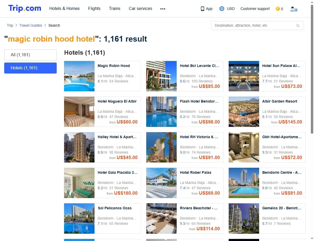Go to Travel Guides breadcrumb
Viewport: 314px width, 241px height.
tap(31, 25)
